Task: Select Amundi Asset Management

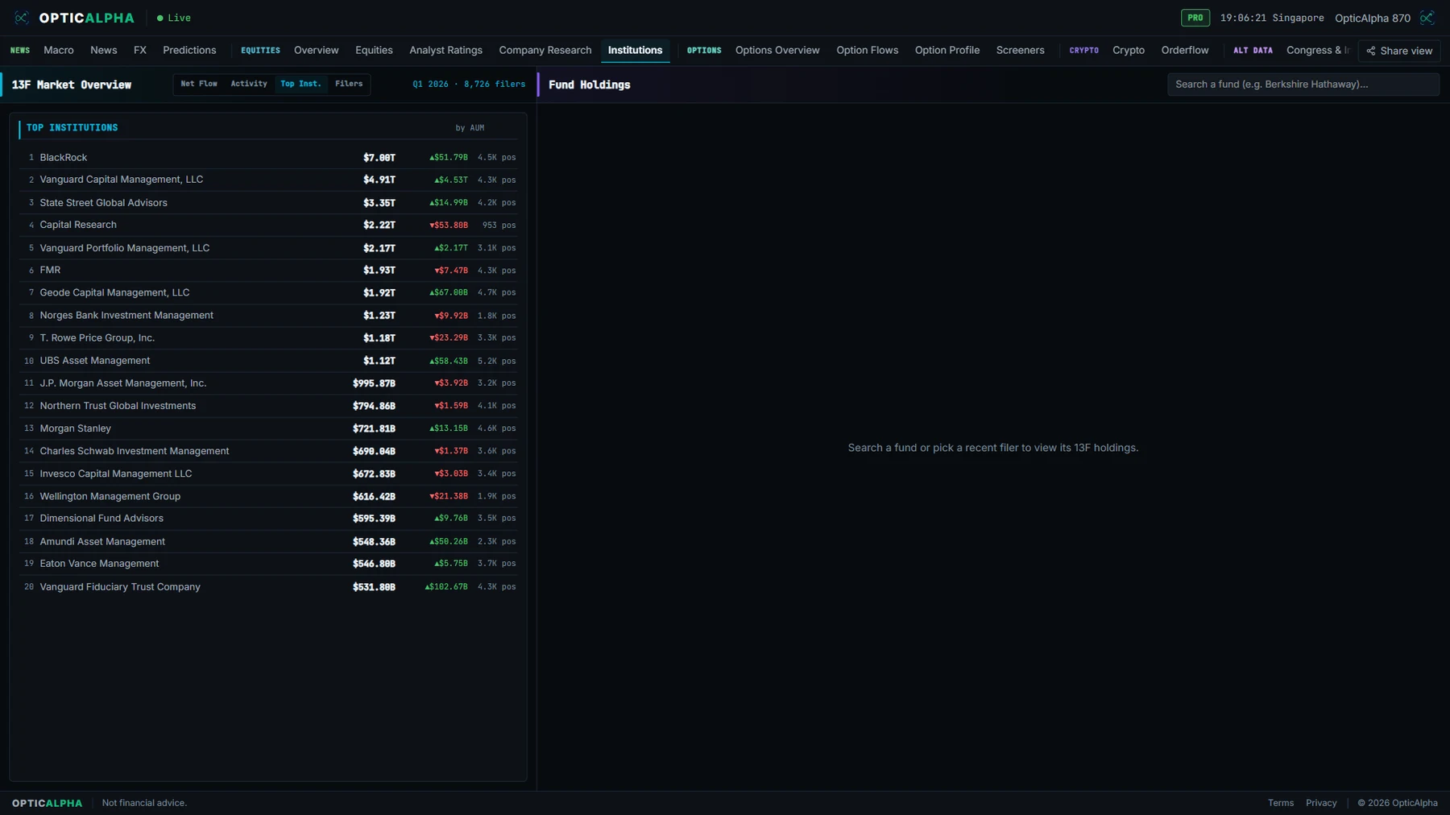Action: pos(268,541)
